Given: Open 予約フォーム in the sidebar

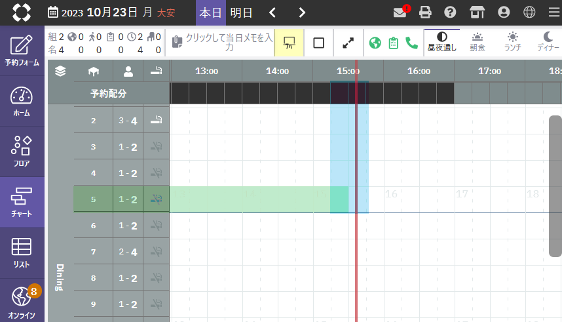Looking at the screenshot, I should pyautogui.click(x=22, y=52).
